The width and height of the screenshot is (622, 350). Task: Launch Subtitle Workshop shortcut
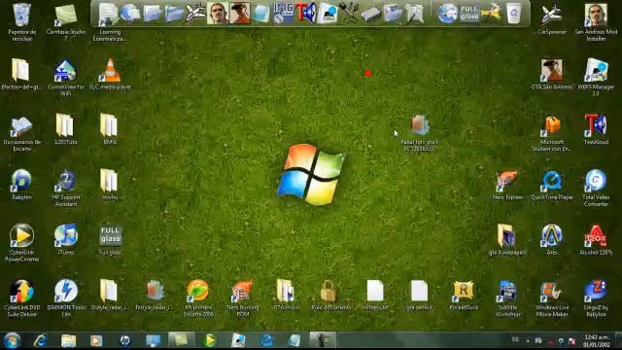[x=507, y=298]
